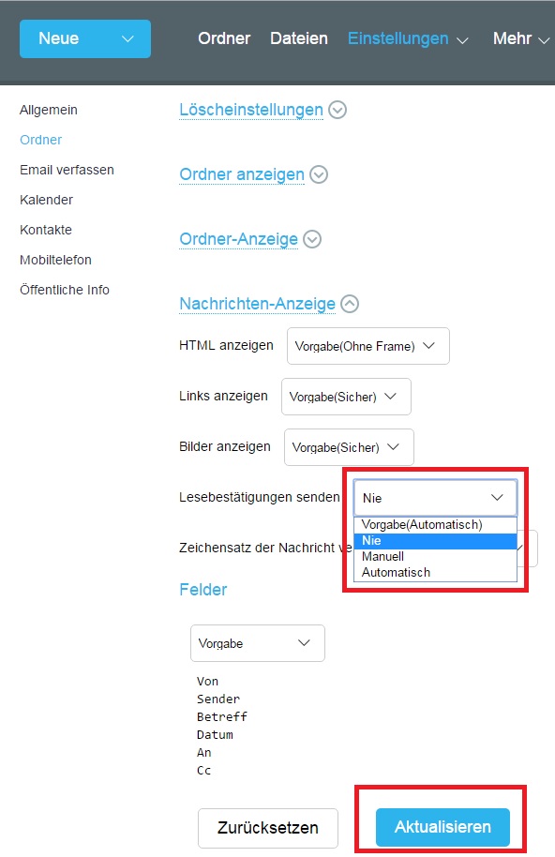Switch to the Dateien section
The height and width of the screenshot is (857, 555).
[x=298, y=38]
